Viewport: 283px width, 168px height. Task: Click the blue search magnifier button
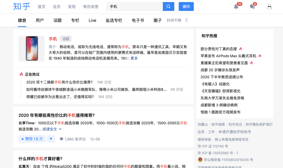(x=168, y=7)
